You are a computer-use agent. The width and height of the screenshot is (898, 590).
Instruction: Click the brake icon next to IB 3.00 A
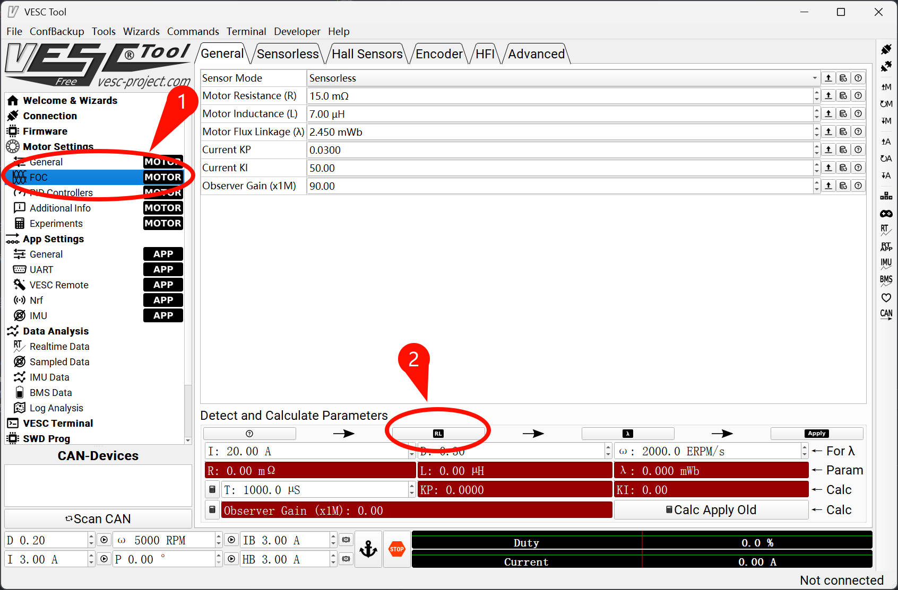tap(346, 540)
